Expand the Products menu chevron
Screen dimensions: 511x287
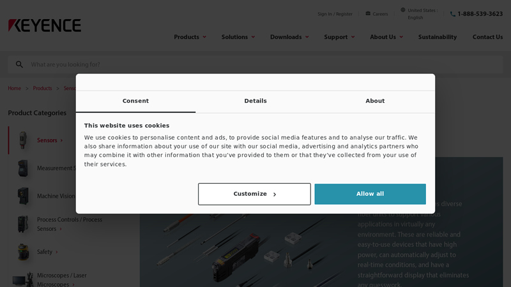click(x=204, y=37)
